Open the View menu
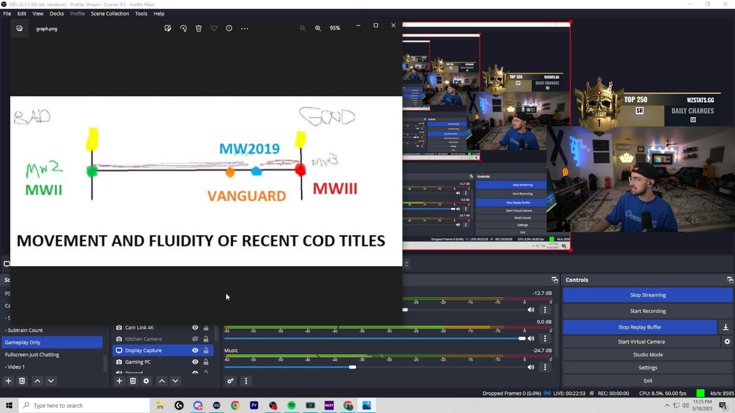 click(38, 13)
